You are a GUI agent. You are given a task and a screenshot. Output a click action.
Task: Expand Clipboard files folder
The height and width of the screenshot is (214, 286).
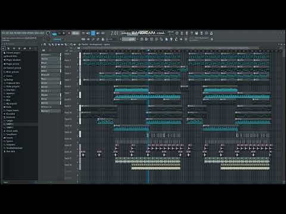pyautogui.click(x=12, y=83)
